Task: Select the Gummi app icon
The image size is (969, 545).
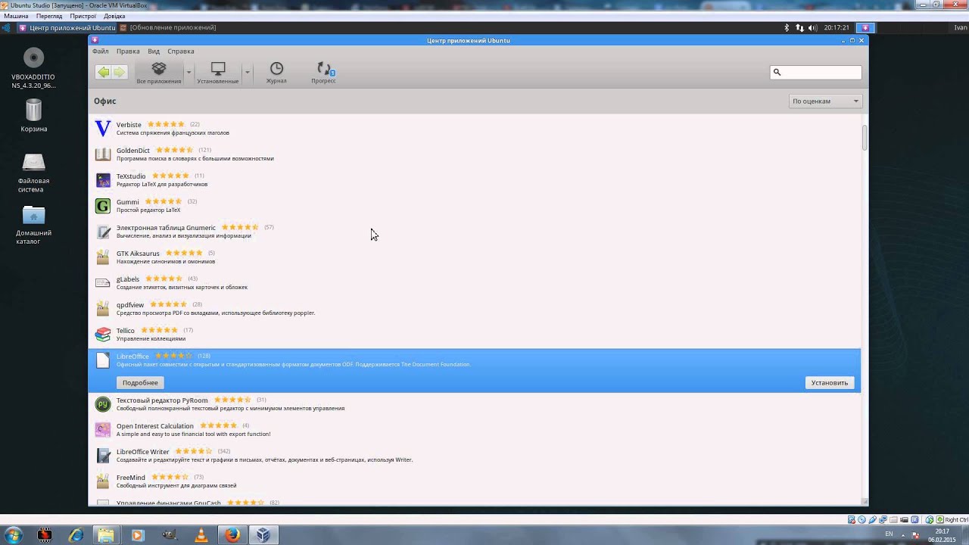Action: point(103,206)
